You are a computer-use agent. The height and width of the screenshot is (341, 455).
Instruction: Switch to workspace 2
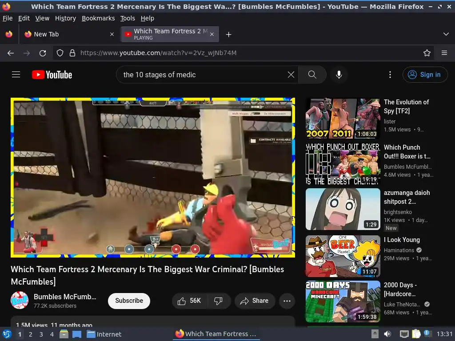(x=31, y=334)
